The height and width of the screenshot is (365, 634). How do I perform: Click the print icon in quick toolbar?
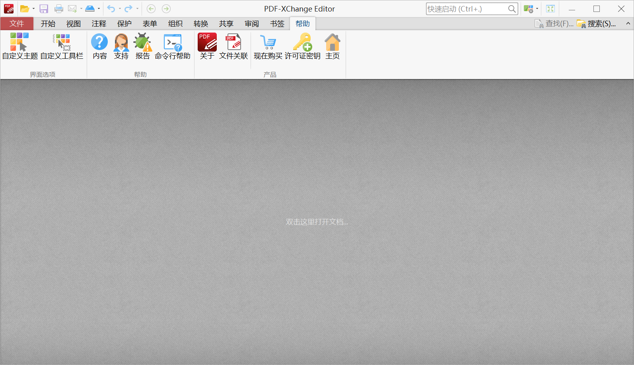[59, 9]
